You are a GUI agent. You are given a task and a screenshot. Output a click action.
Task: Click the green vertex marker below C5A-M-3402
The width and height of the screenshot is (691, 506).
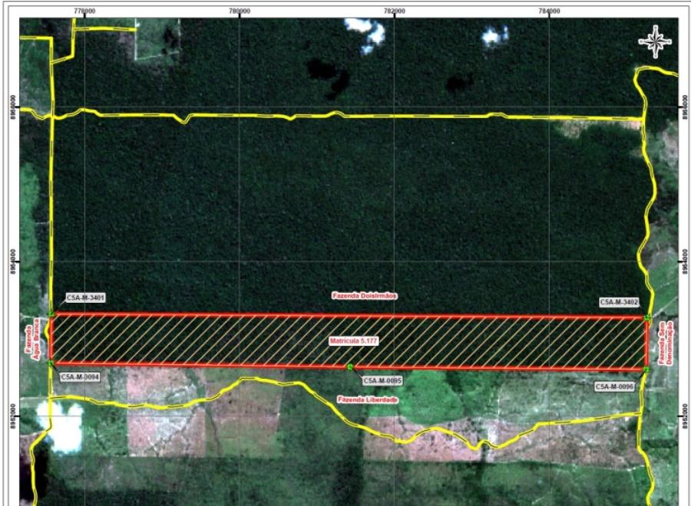(647, 317)
